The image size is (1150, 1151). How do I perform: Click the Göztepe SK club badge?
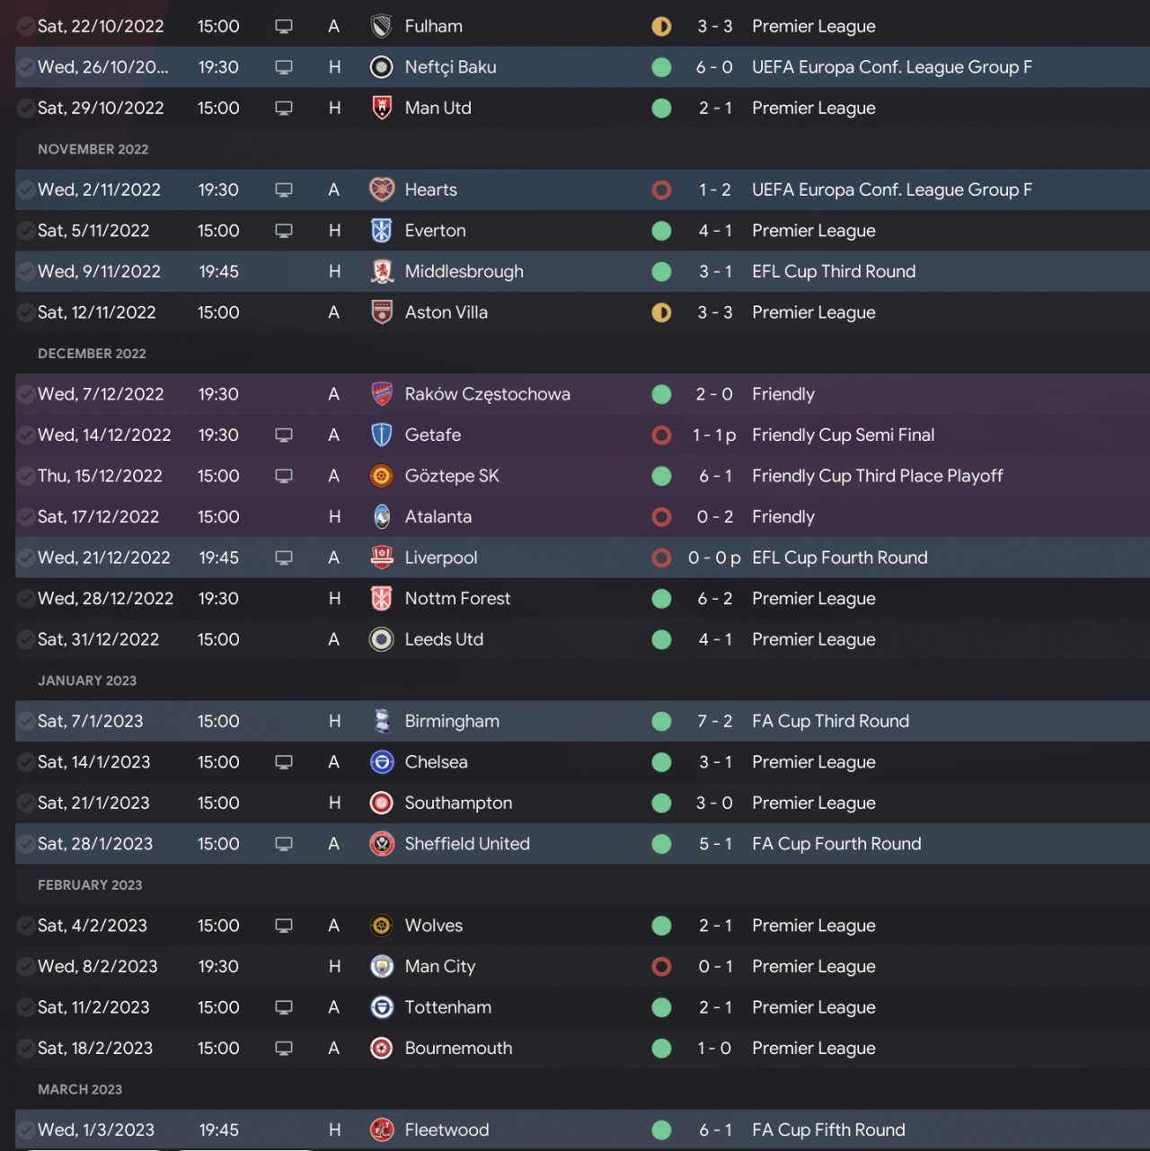pos(382,476)
